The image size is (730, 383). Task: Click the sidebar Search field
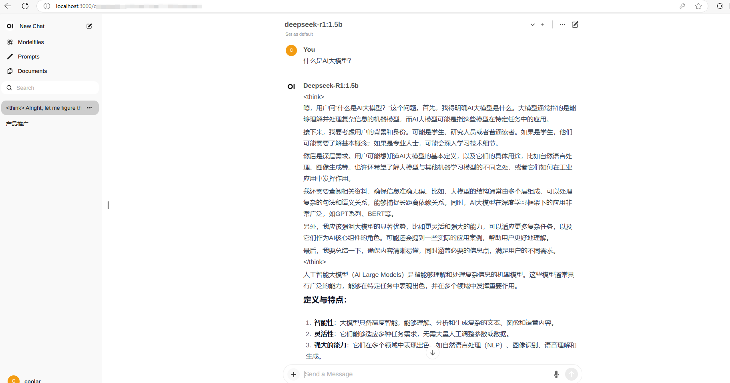point(50,88)
